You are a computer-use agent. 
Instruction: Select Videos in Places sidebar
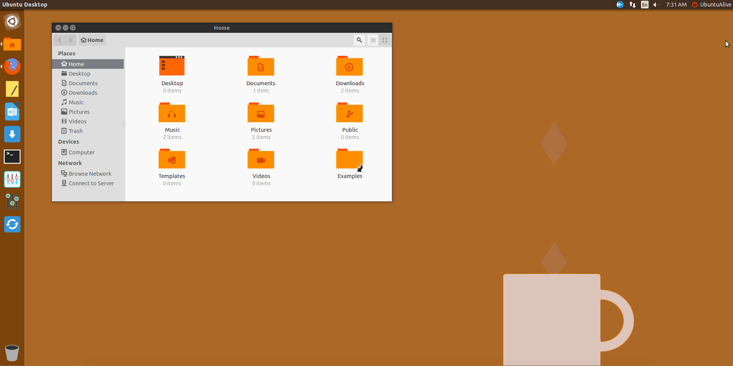(88, 122)
